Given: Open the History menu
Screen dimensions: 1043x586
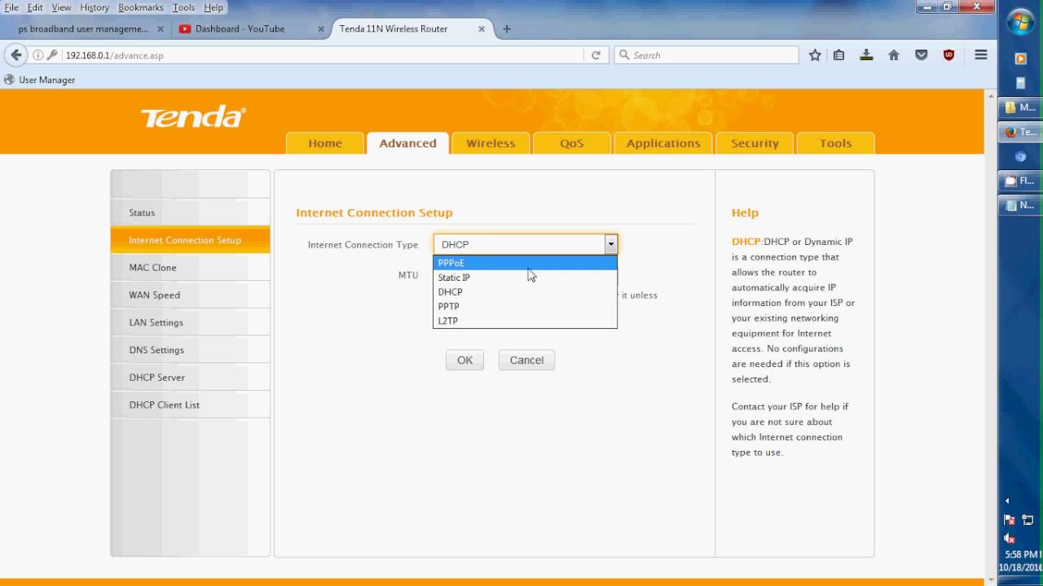Looking at the screenshot, I should point(95,7).
